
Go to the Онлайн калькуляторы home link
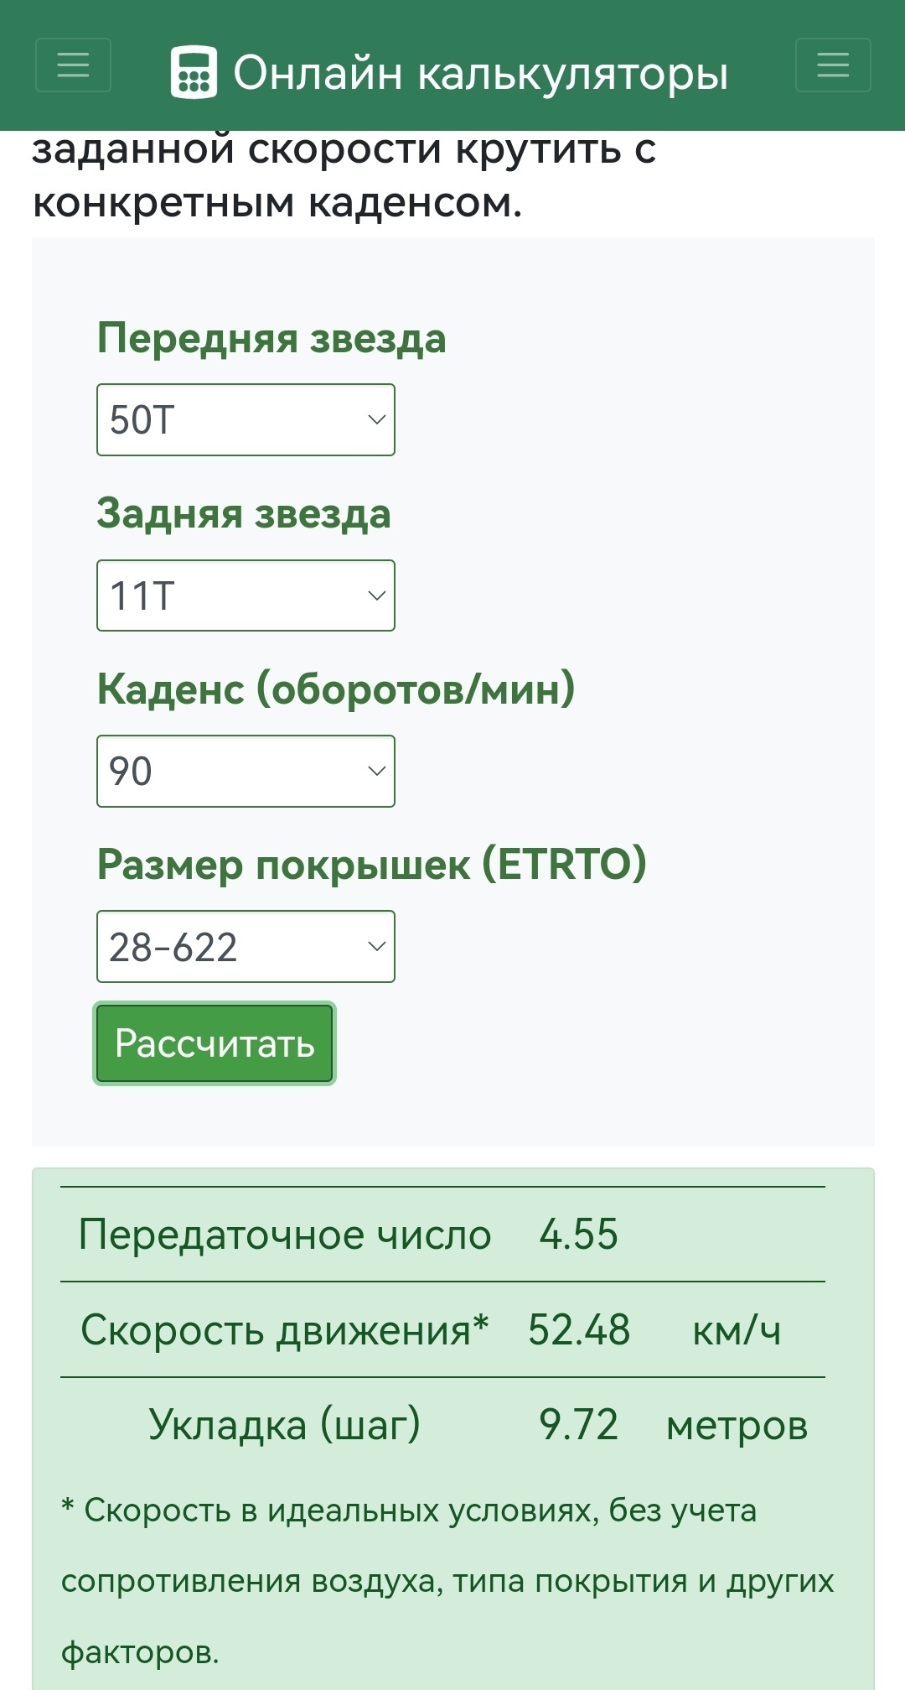point(480,73)
